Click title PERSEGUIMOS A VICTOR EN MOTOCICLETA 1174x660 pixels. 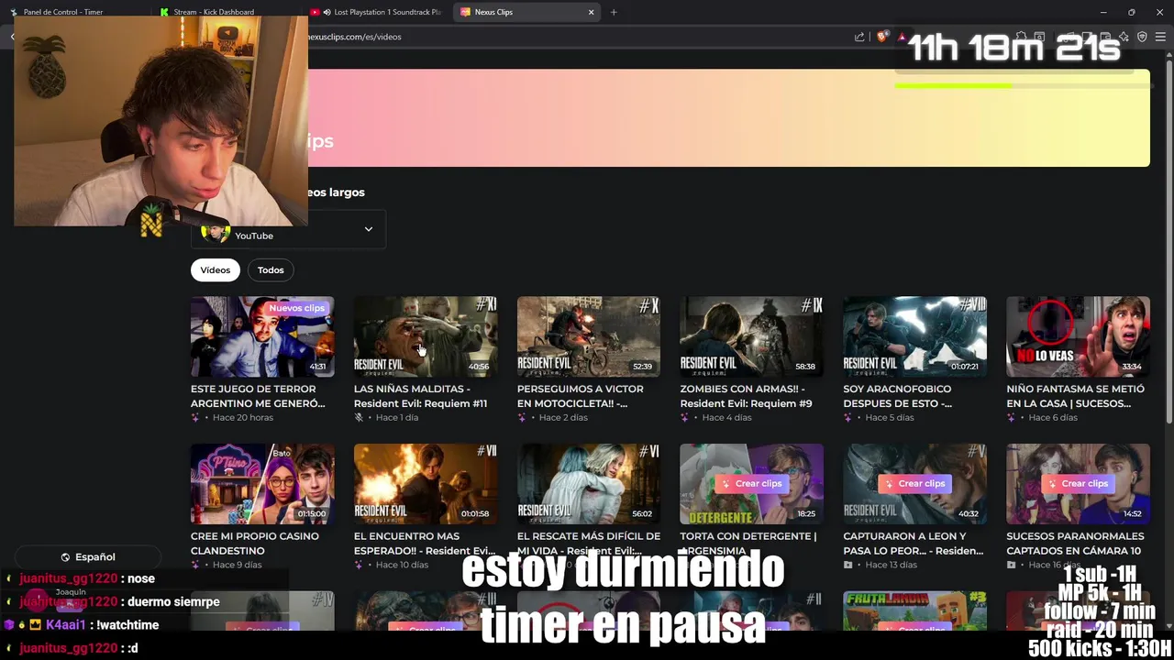click(x=581, y=396)
